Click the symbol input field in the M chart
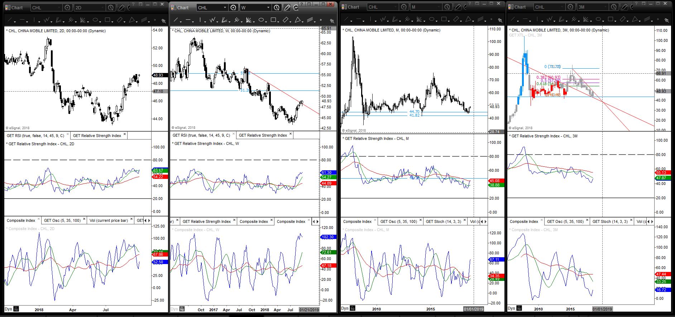 click(x=383, y=7)
